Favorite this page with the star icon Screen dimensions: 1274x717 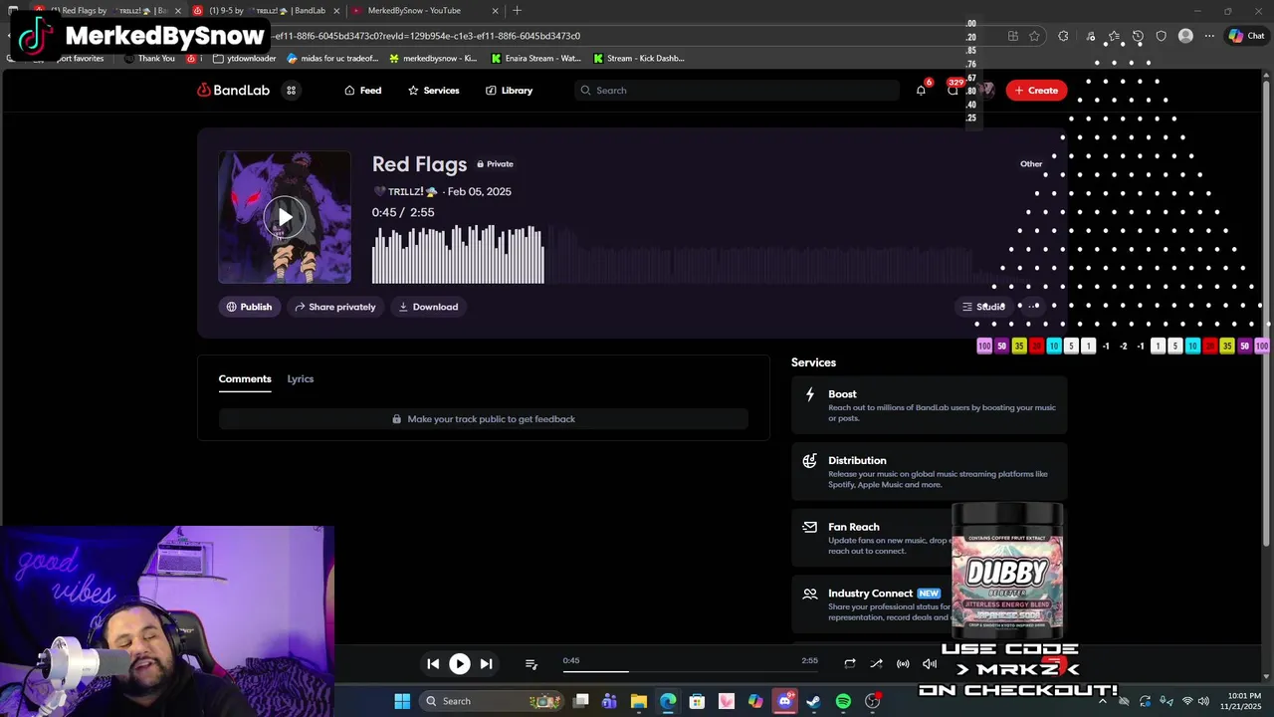(x=1035, y=36)
